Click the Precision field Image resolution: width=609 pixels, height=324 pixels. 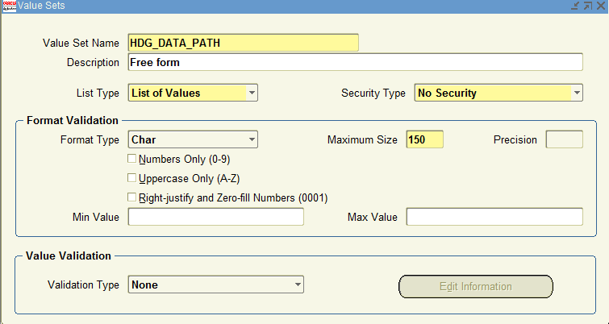[x=565, y=139]
